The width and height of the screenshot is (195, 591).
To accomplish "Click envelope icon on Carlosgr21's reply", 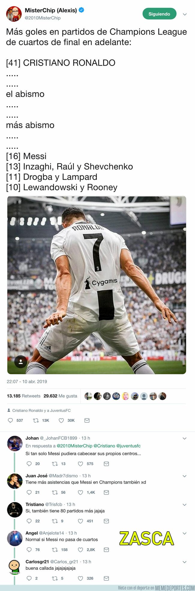I will (106, 578).
